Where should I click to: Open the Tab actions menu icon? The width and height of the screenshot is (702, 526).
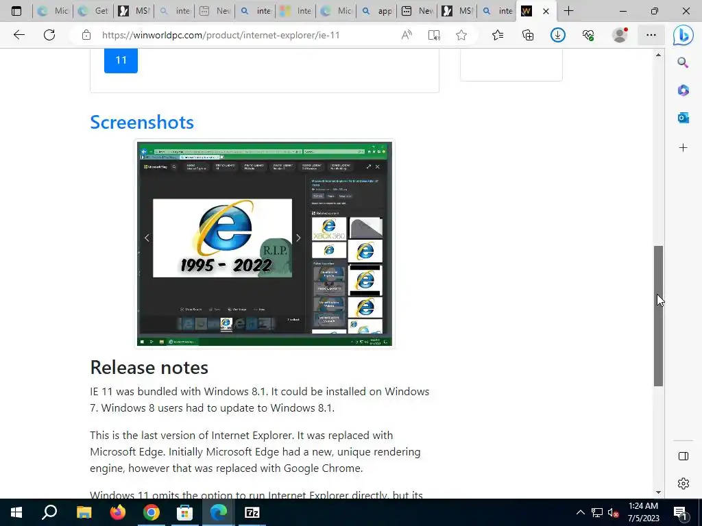tap(16, 11)
